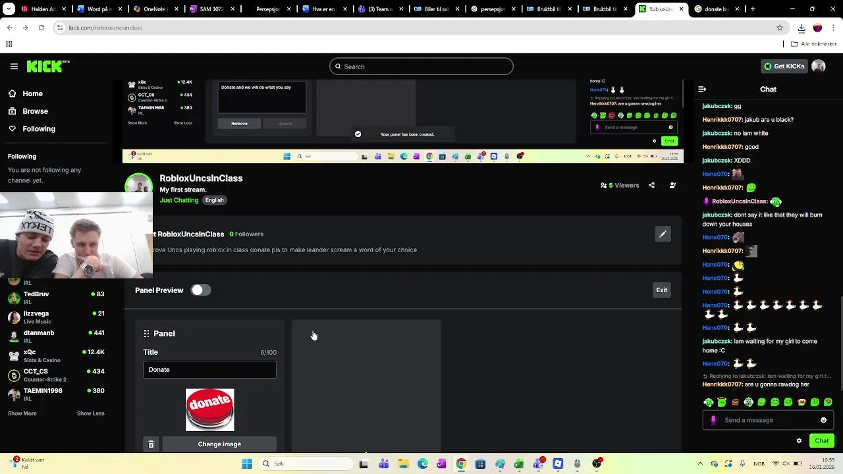Screen dimensions: 843x474
Task: Open the Windows Start menu
Action: pyautogui.click(x=247, y=464)
